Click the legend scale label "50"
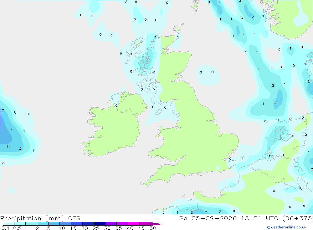This screenshot has width=313, height=230. click(153, 228)
